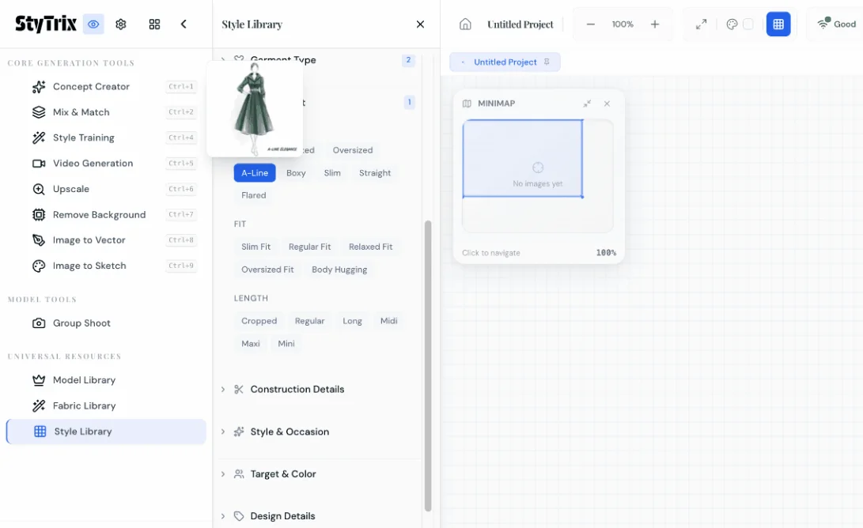Click the zoom out minus button
This screenshot has height=528, width=863.
[590, 25]
